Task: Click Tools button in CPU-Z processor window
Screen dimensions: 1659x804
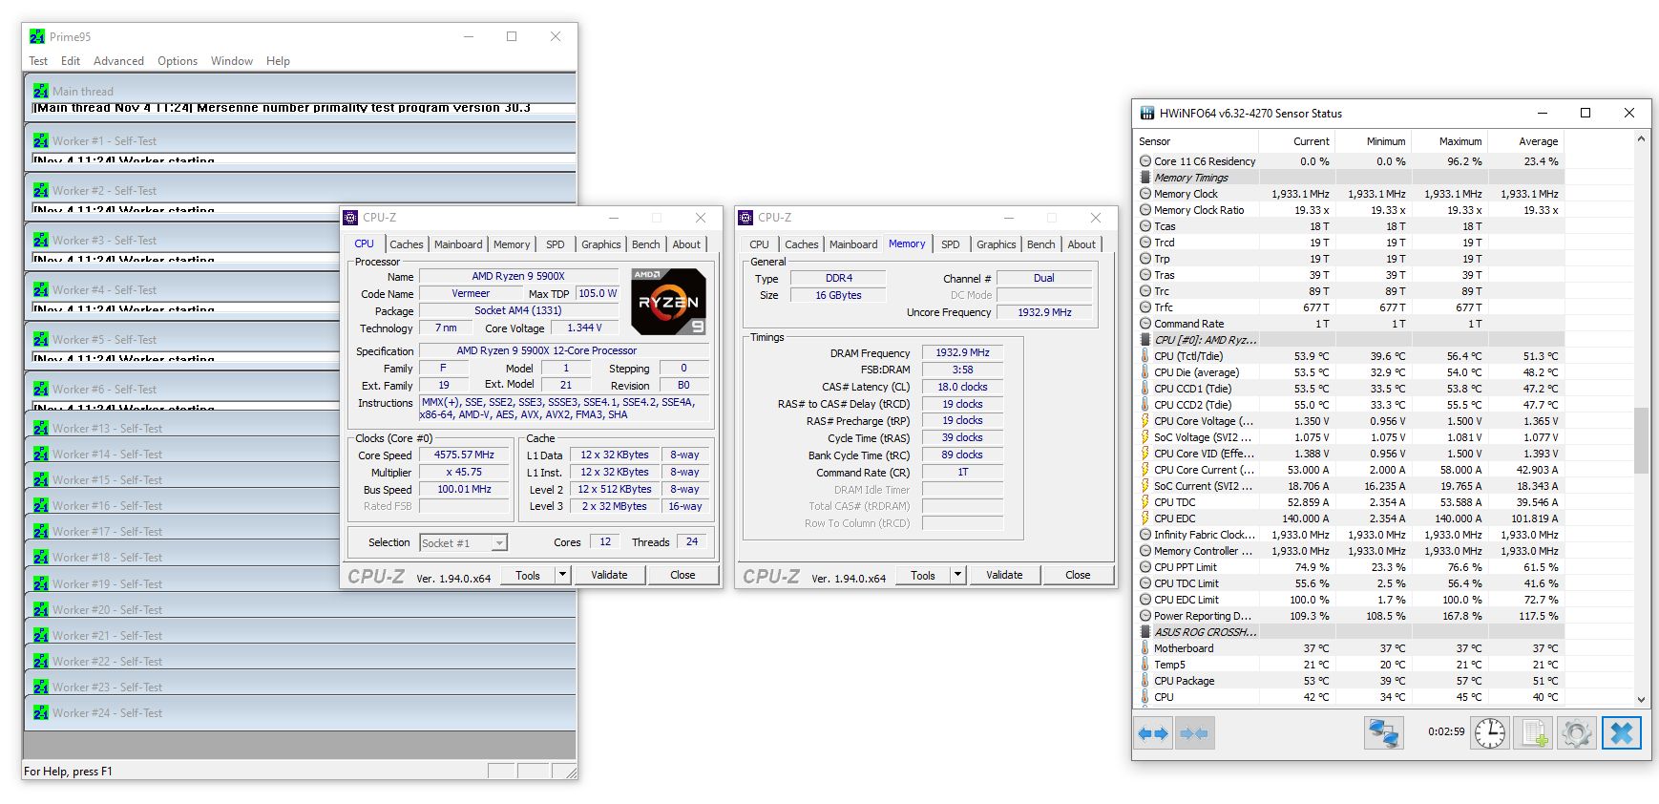Action: 528,575
